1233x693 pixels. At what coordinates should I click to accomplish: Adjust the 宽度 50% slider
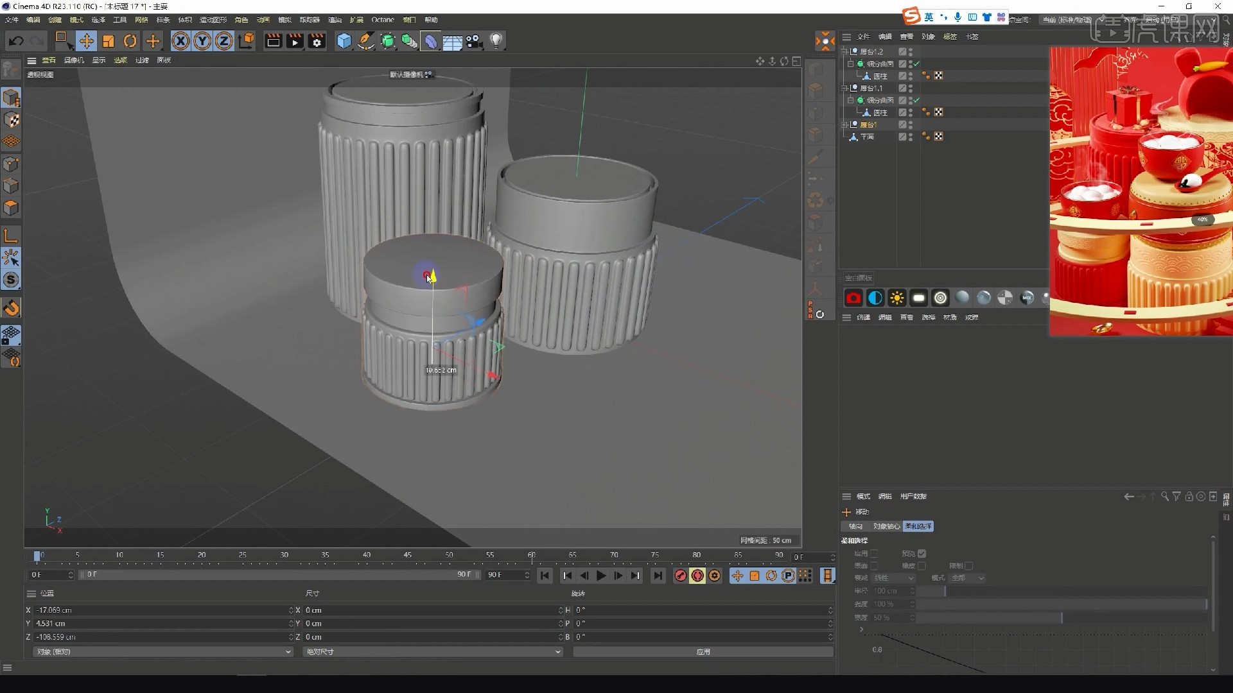pos(1062,618)
